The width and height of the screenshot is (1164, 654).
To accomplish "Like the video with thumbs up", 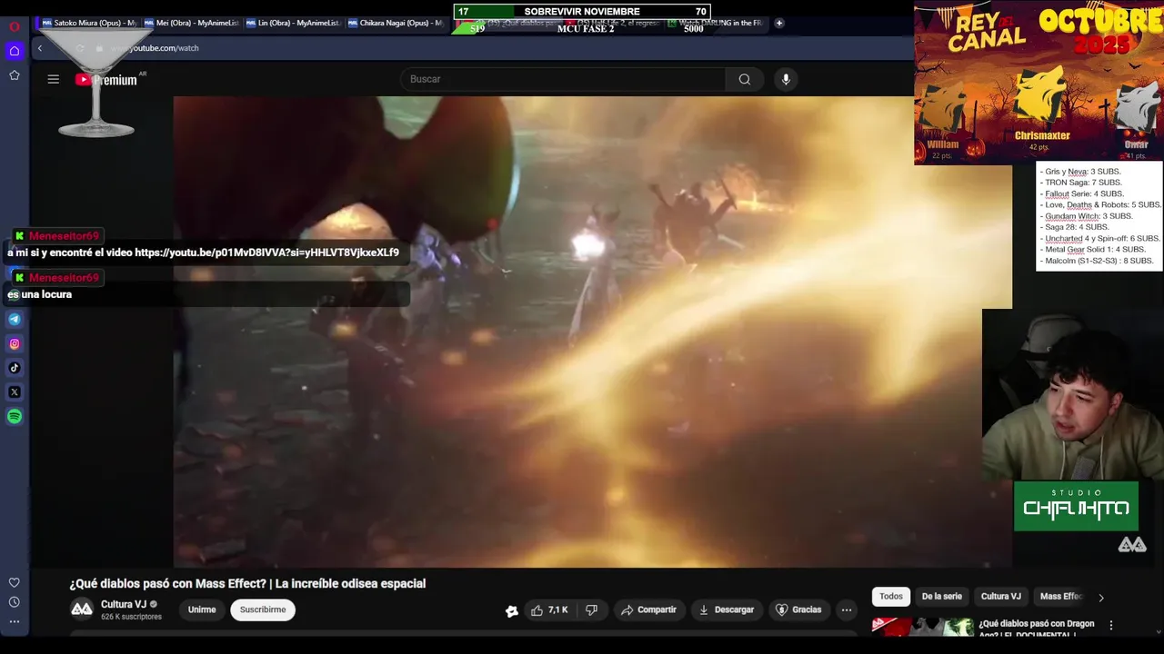I will point(550,610).
